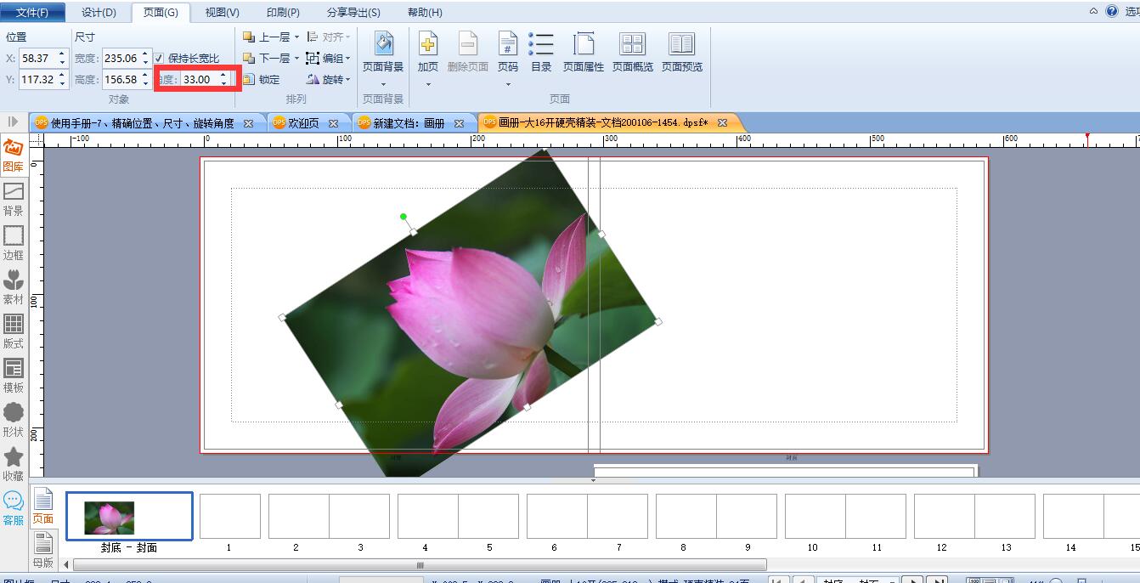Select the page 1 thumbnail
Viewport: 1140px width, 583px height.
point(230,517)
